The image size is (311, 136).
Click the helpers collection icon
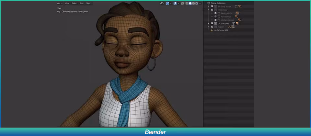click(215, 27)
